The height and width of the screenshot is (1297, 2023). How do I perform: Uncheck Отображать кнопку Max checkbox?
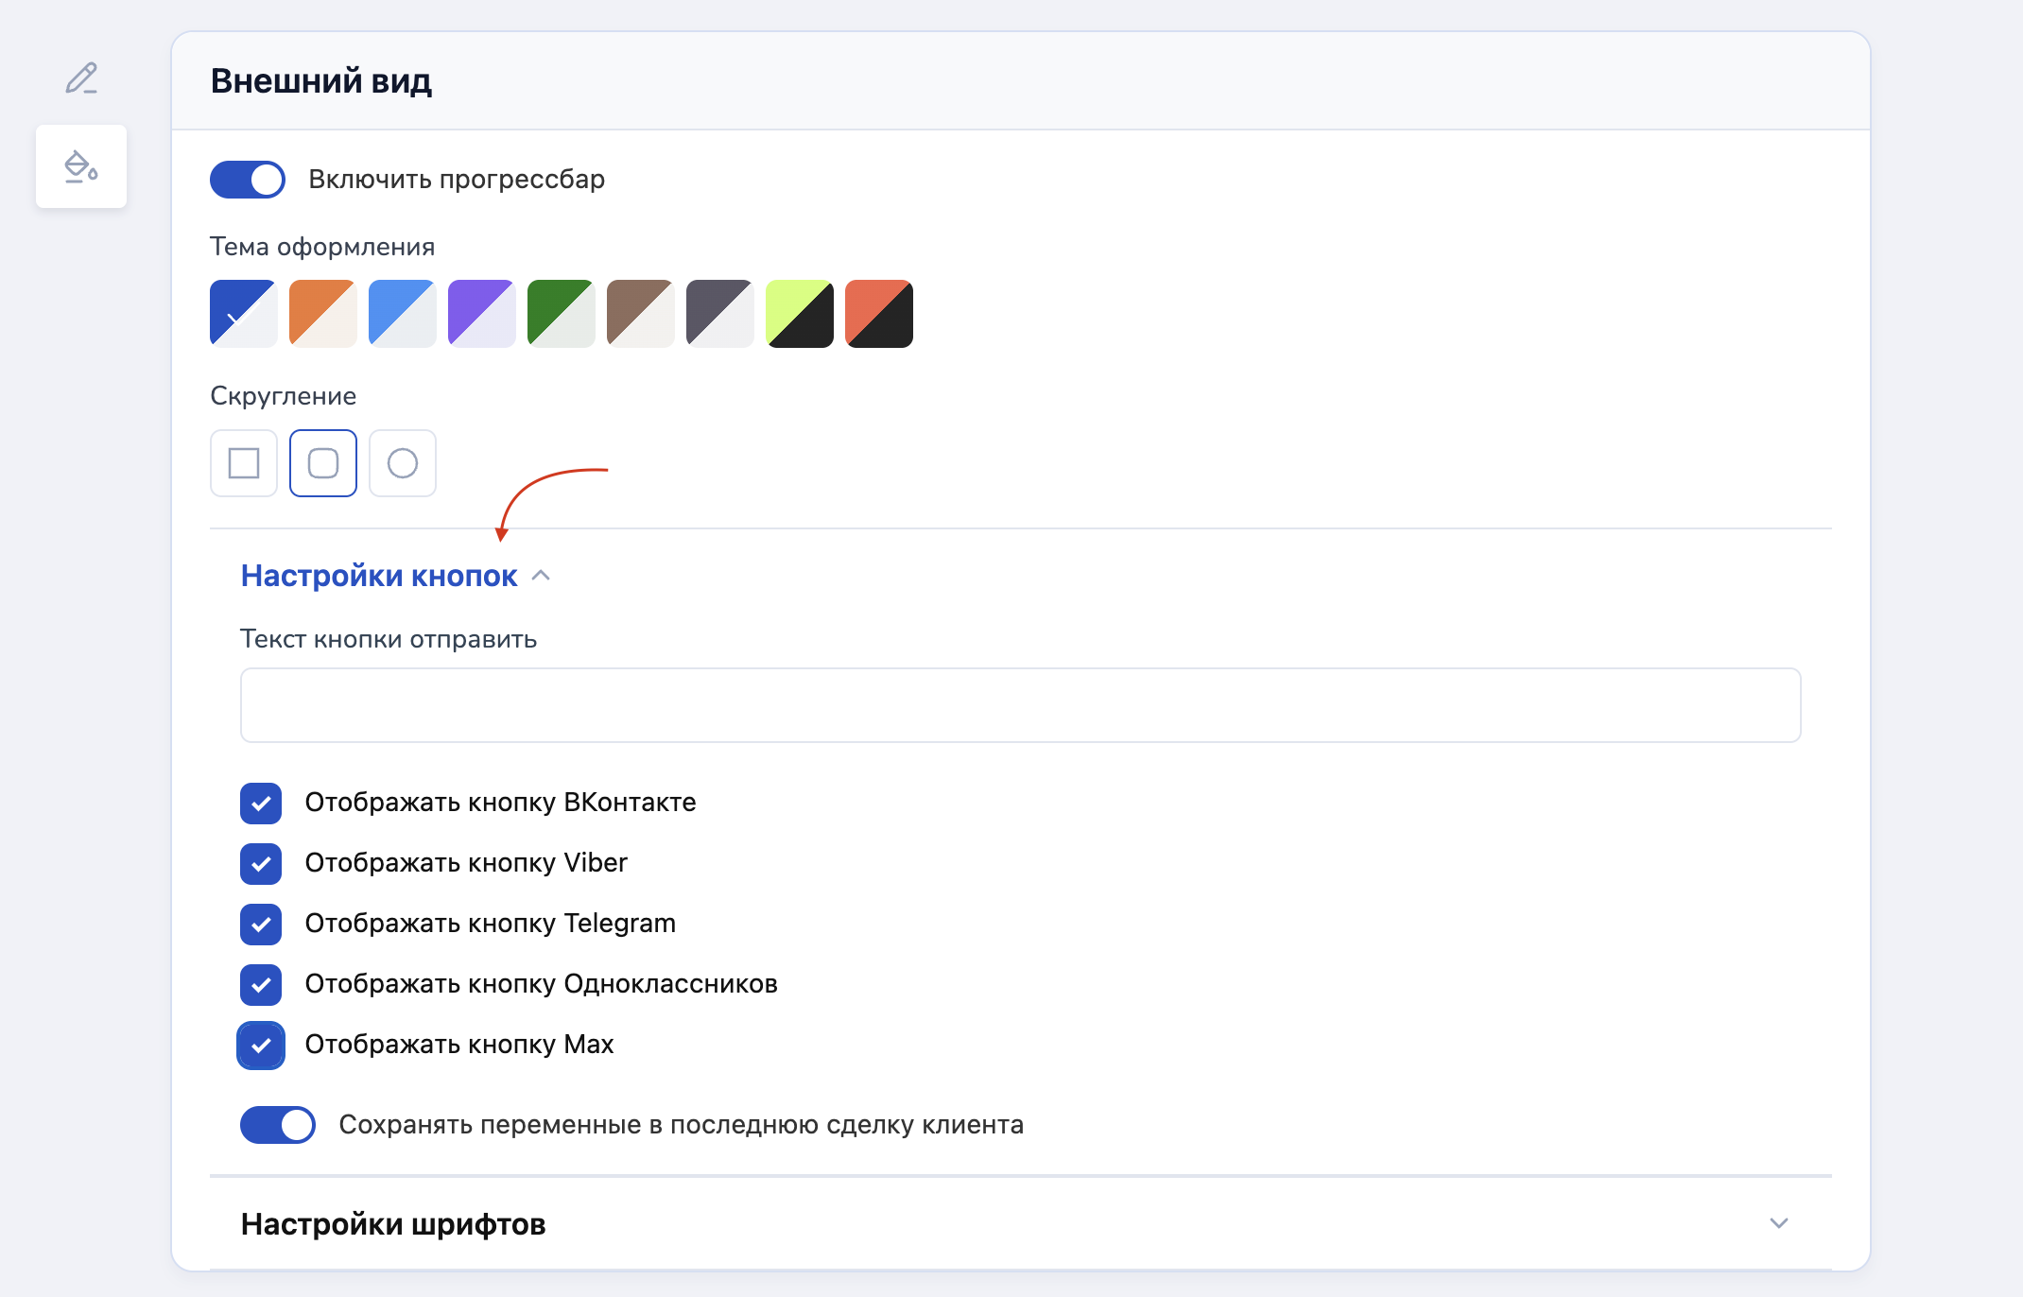(261, 1046)
